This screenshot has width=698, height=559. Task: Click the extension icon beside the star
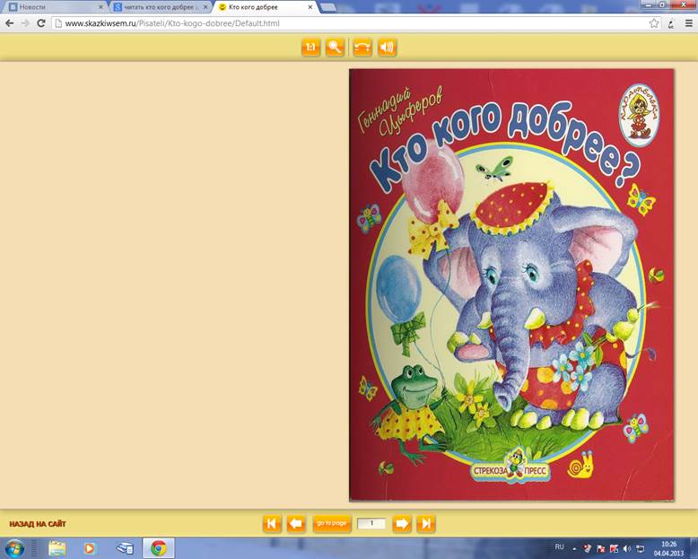tap(671, 23)
